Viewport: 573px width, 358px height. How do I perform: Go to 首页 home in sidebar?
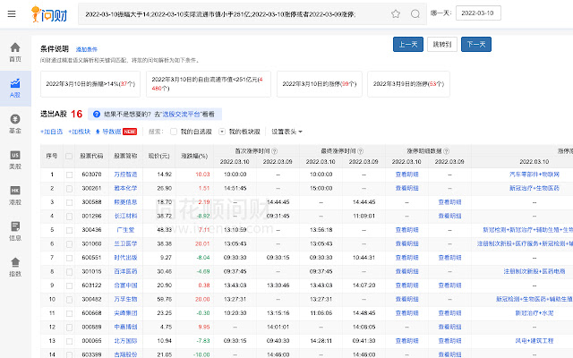(15, 52)
